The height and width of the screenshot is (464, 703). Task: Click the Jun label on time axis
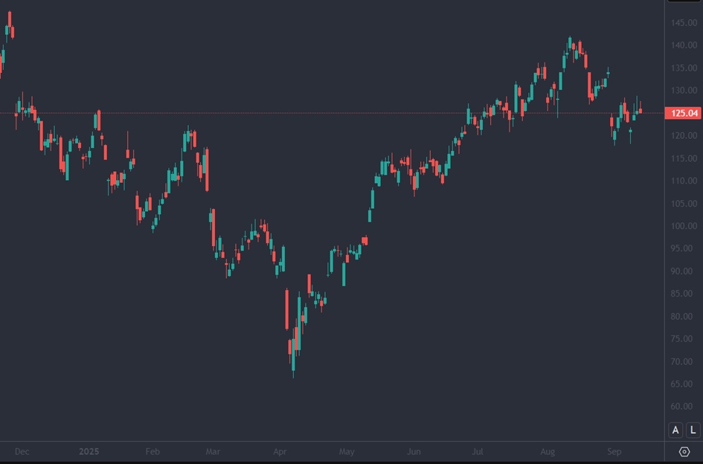414,451
